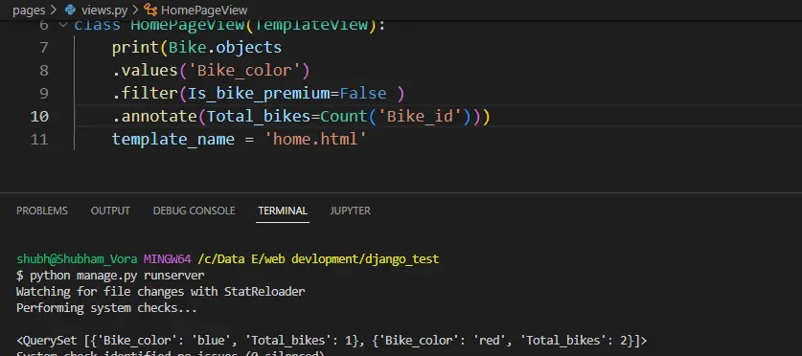Click 'Total_bikes' argument in annotate line
This screenshot has height=356, width=802.
coord(259,117)
